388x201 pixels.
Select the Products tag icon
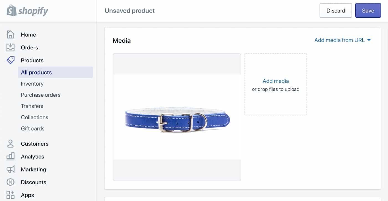click(x=10, y=60)
